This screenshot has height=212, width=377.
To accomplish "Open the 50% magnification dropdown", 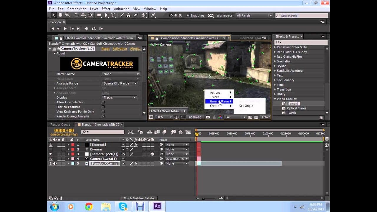I will [x=164, y=117].
